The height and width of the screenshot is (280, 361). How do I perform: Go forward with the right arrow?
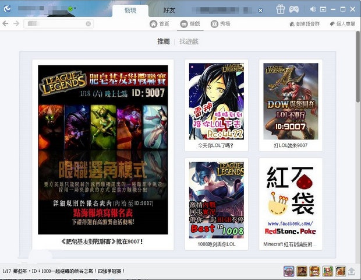(x=16, y=23)
